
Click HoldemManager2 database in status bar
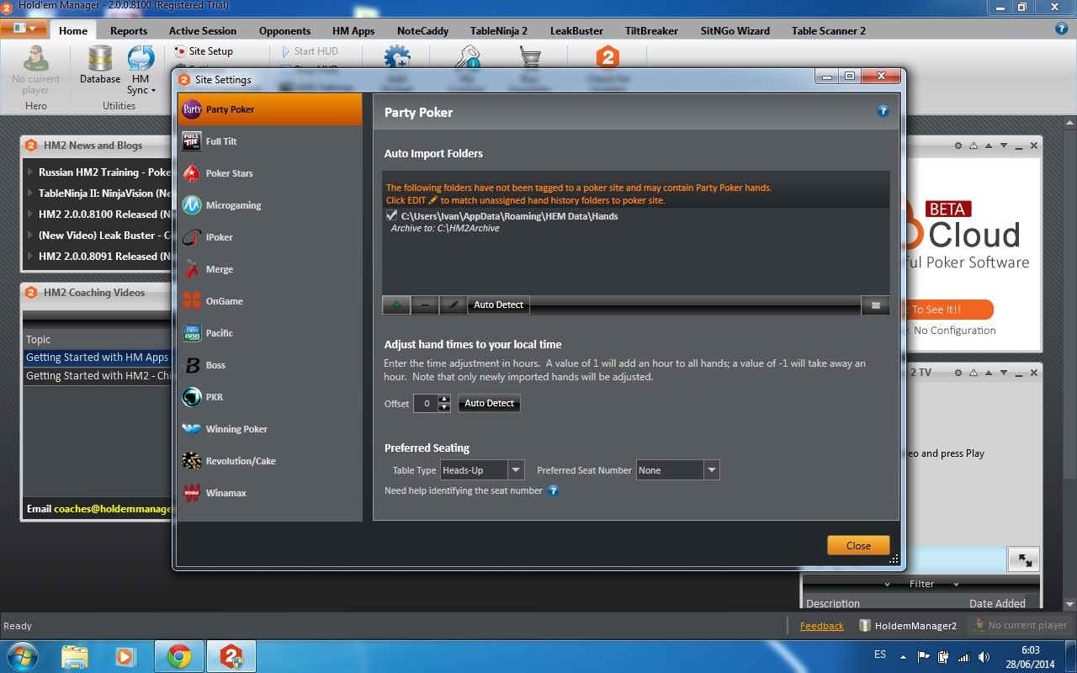coord(908,626)
